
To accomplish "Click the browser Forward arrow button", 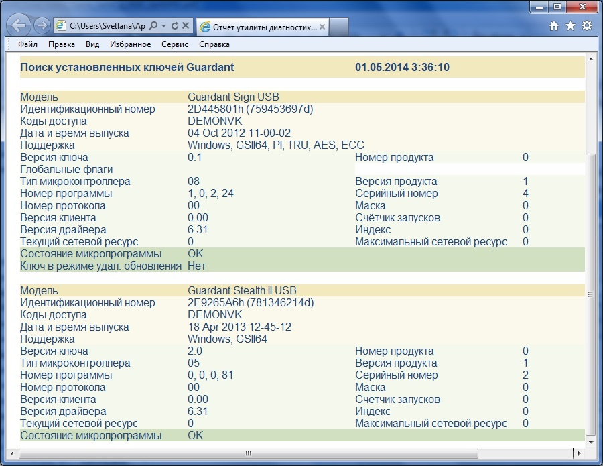I will [x=42, y=26].
